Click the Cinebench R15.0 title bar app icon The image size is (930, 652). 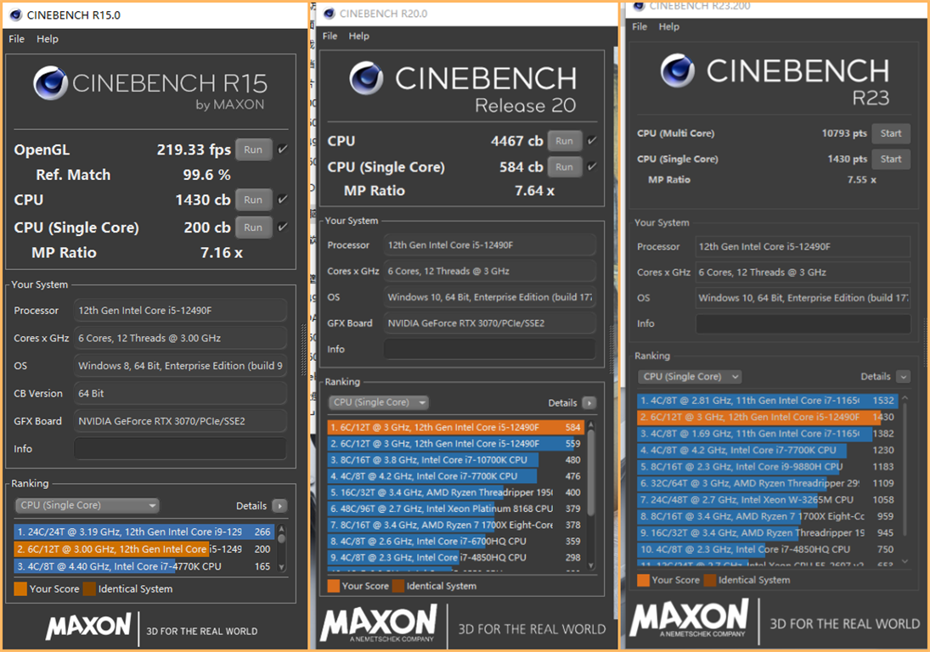pos(16,14)
